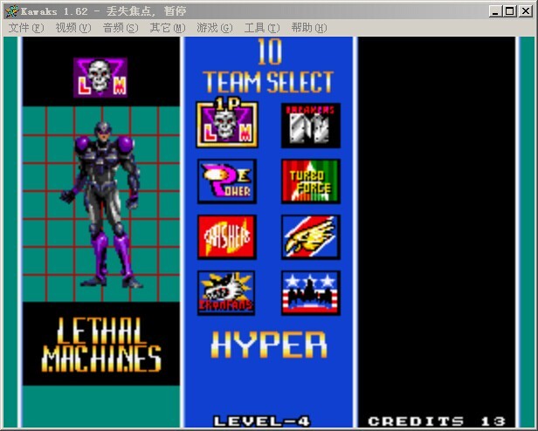Close the Kawaks emulator window
Screen dimensions: 538x431
pos(526,11)
